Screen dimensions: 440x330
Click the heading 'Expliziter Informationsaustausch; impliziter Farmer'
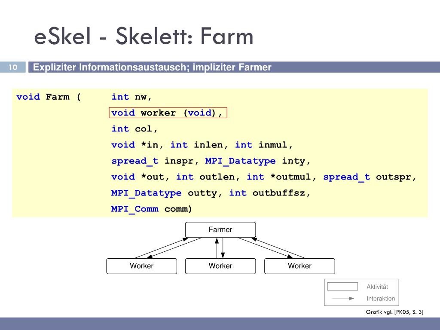(x=152, y=67)
